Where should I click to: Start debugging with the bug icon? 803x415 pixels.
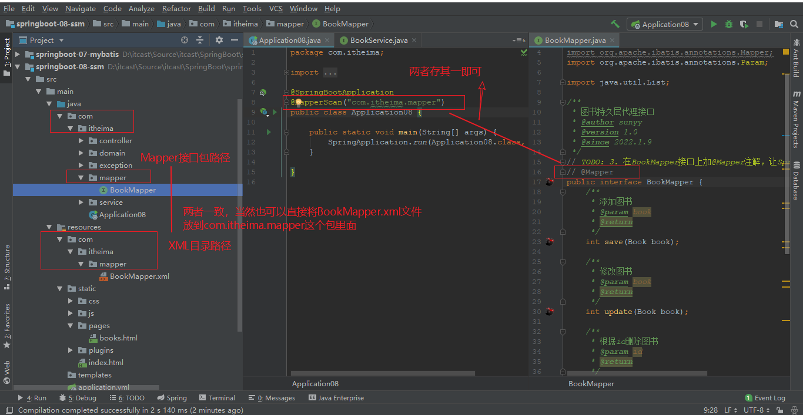(x=729, y=24)
